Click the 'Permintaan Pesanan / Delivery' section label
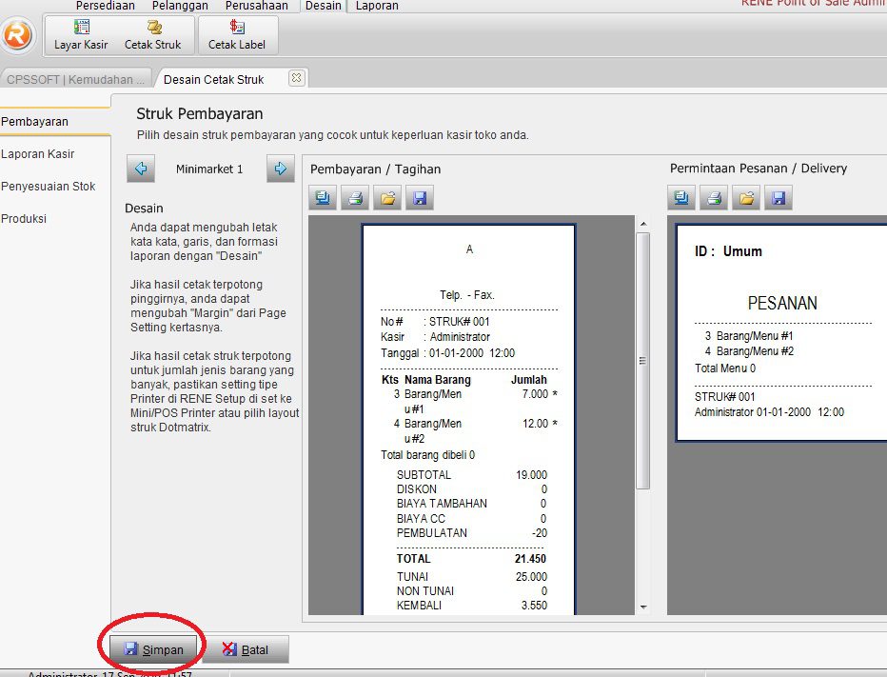887x677 pixels. coord(759,169)
